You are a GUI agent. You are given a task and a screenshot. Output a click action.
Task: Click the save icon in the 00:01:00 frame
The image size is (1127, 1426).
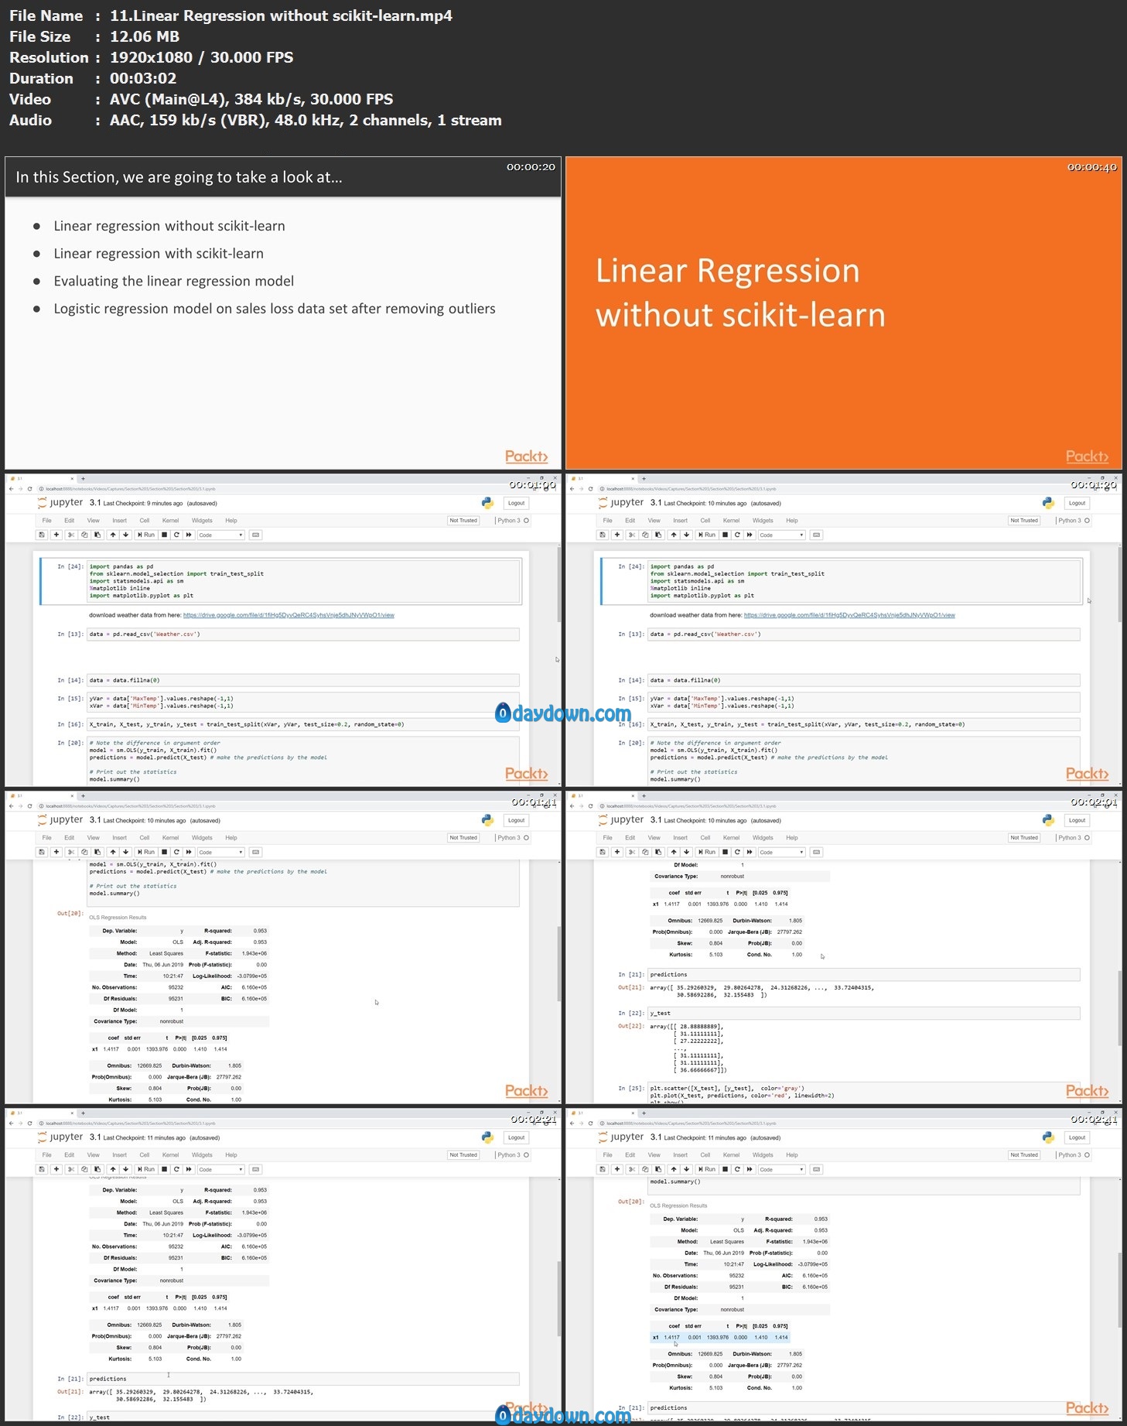(x=42, y=535)
